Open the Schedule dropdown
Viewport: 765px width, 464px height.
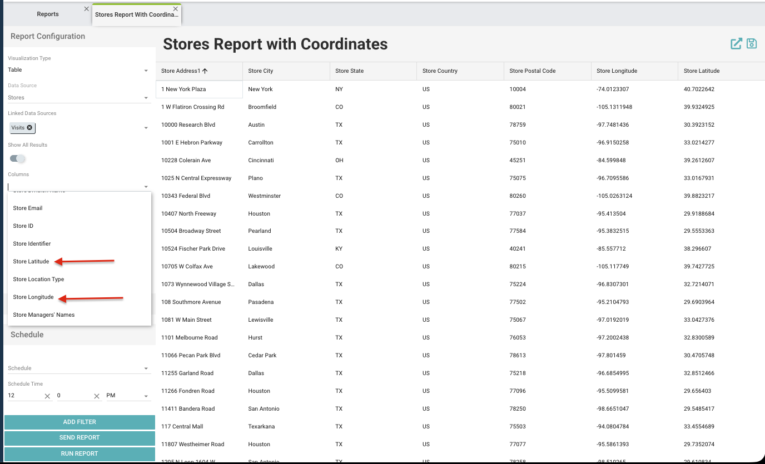(x=78, y=368)
